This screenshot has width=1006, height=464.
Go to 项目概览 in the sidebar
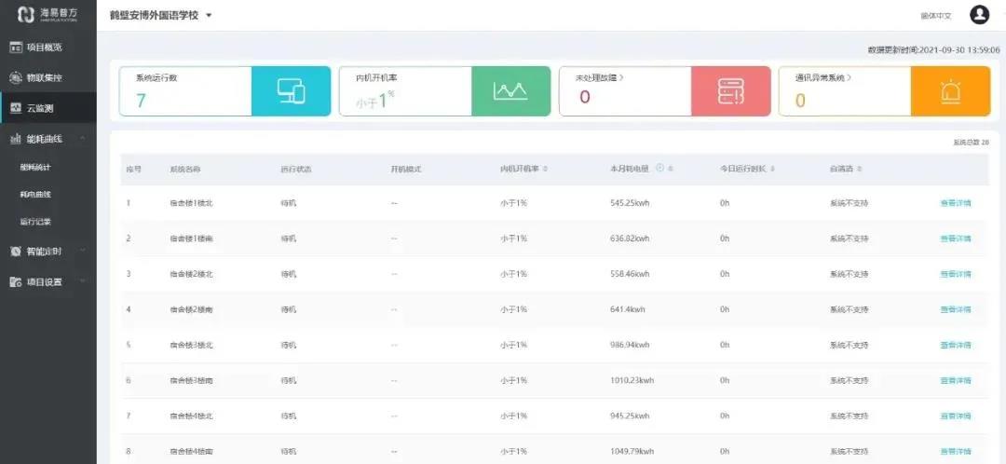pos(44,47)
